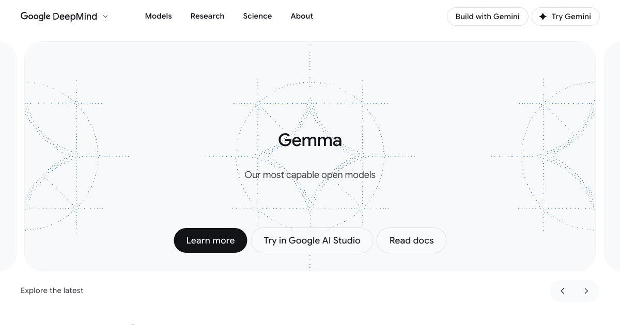
Task: Click the tagline Our most capable open models
Action: tap(310, 175)
